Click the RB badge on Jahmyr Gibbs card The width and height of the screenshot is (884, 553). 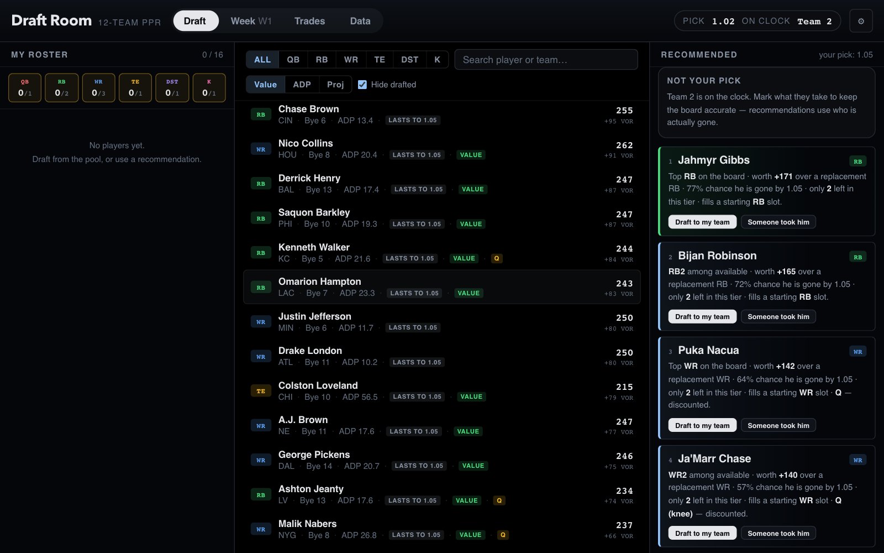click(857, 161)
